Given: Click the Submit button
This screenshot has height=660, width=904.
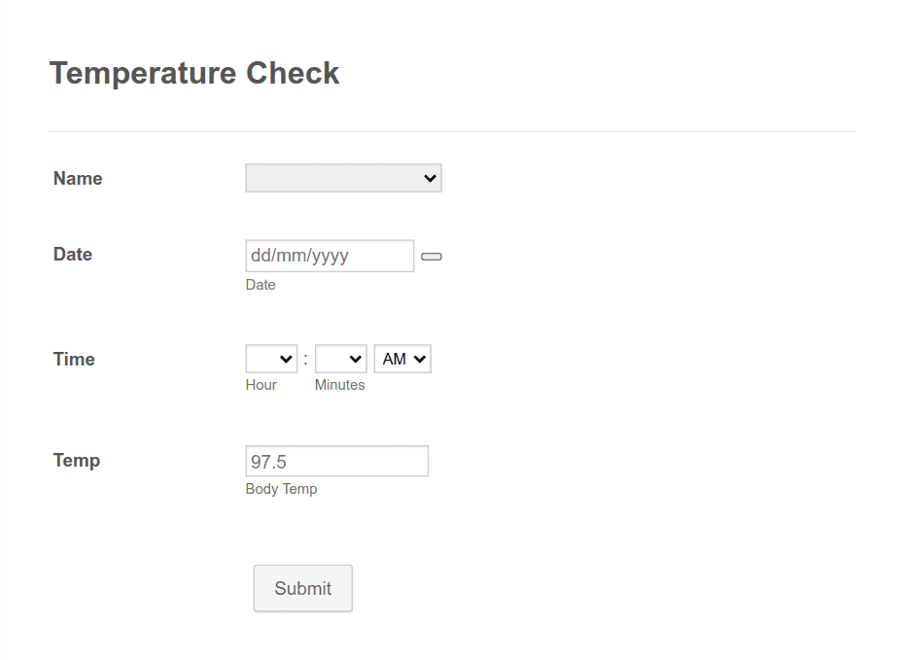Looking at the screenshot, I should 302,588.
